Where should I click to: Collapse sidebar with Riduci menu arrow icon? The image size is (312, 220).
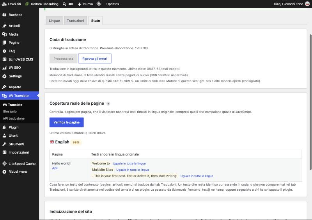4,172
